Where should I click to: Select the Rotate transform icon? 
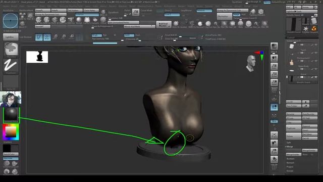pyautogui.click(x=71, y=37)
